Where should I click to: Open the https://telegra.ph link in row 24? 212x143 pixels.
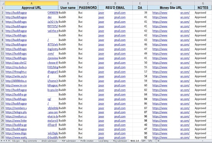pos(16,112)
